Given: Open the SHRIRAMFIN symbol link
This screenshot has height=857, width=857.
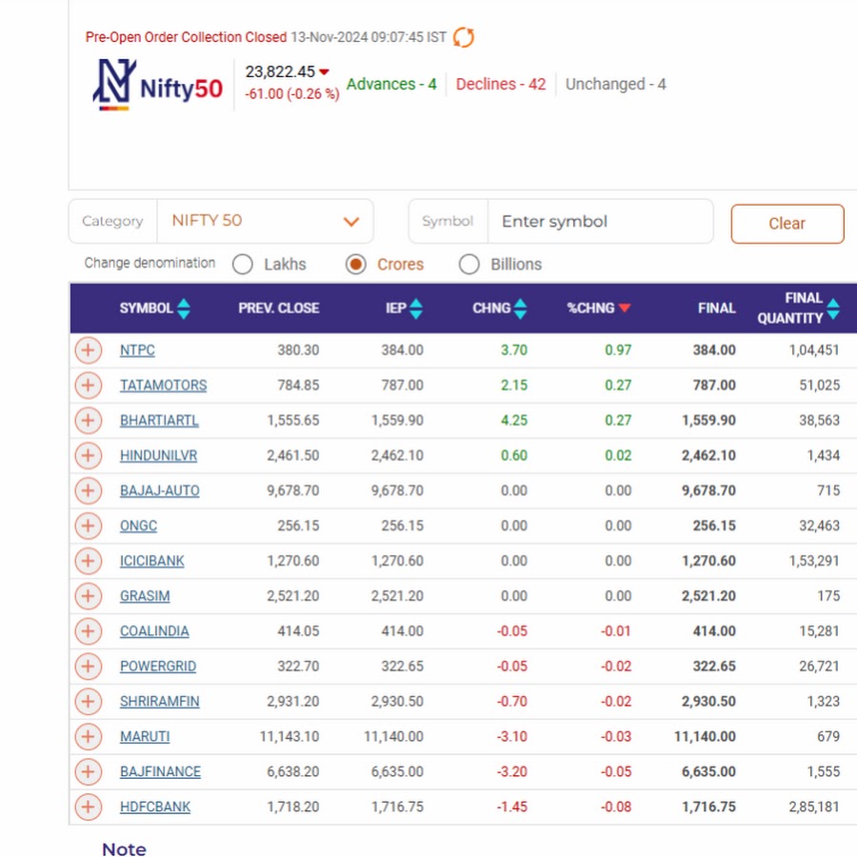Looking at the screenshot, I should pos(160,701).
